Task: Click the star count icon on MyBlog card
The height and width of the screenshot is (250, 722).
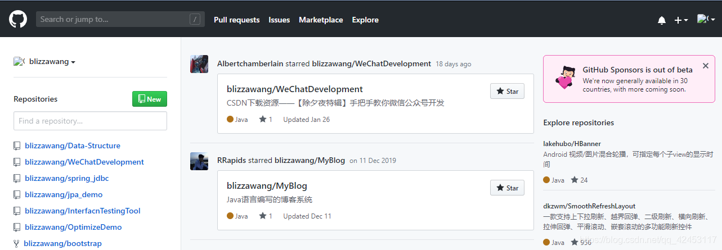Action: (262, 216)
